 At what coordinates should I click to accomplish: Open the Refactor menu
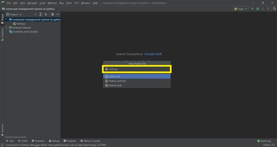click(x=52, y=3)
